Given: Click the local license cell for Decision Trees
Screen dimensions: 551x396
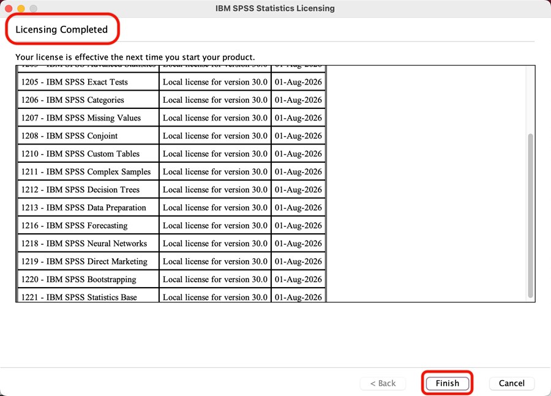Looking at the screenshot, I should [215, 189].
